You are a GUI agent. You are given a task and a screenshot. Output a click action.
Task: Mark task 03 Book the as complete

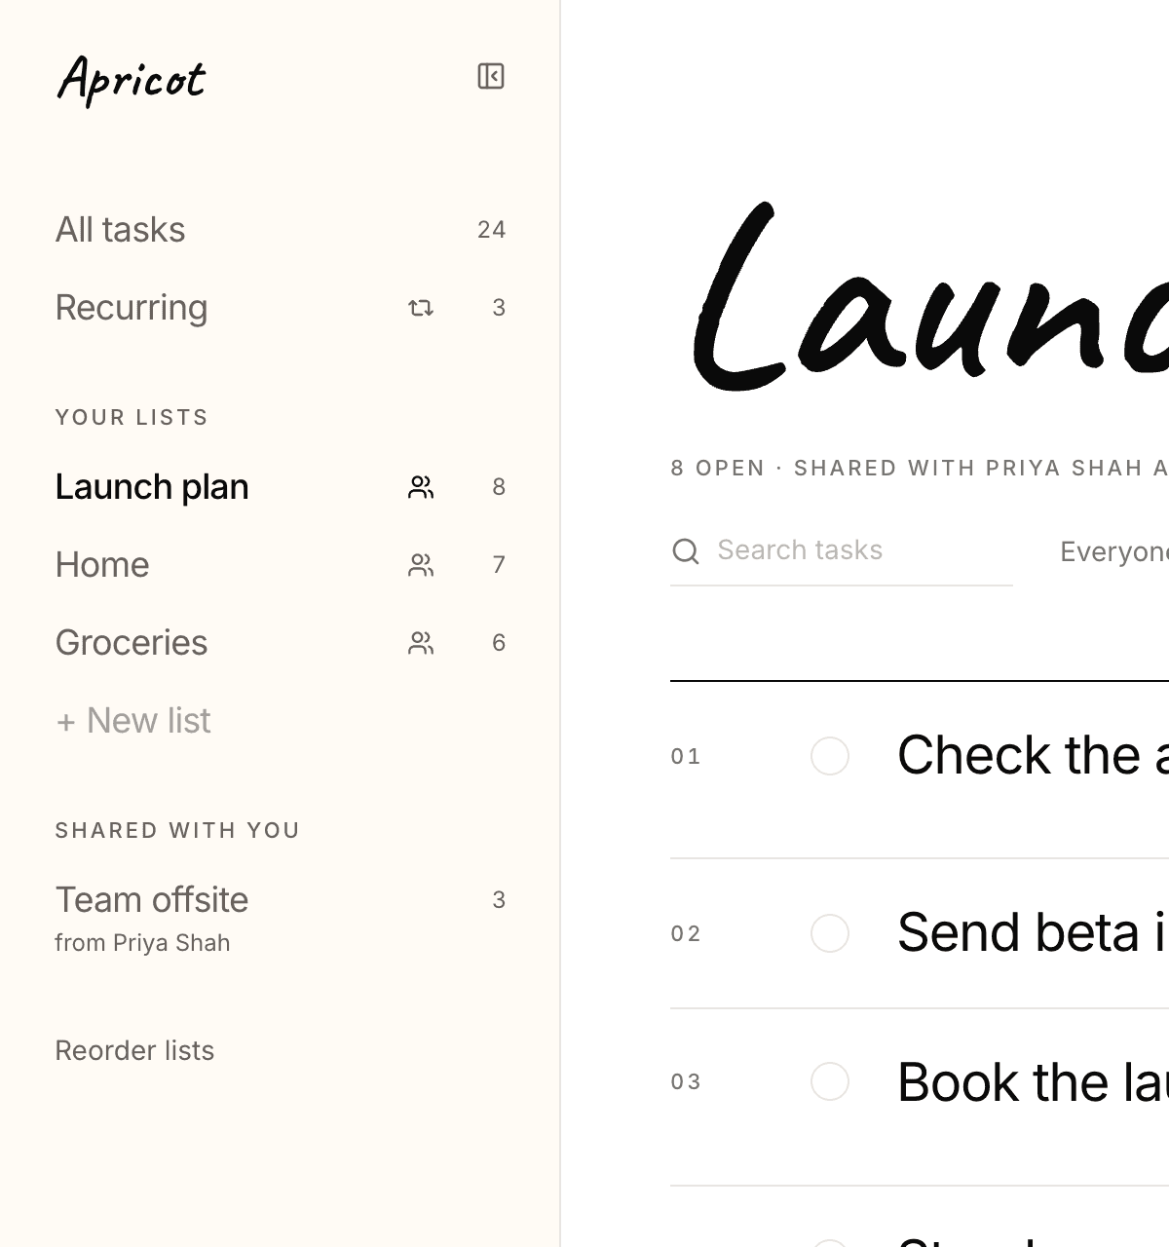click(x=830, y=1081)
